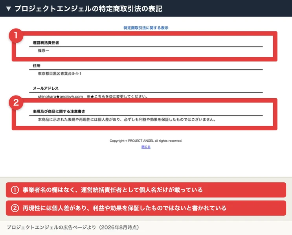Click the red note ① 事業者名の欄はなく

click(x=146, y=190)
